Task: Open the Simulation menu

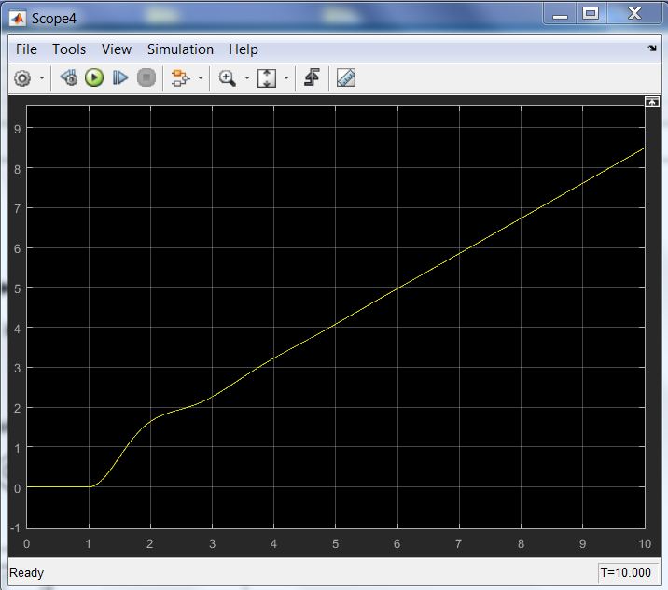Action: pyautogui.click(x=180, y=49)
